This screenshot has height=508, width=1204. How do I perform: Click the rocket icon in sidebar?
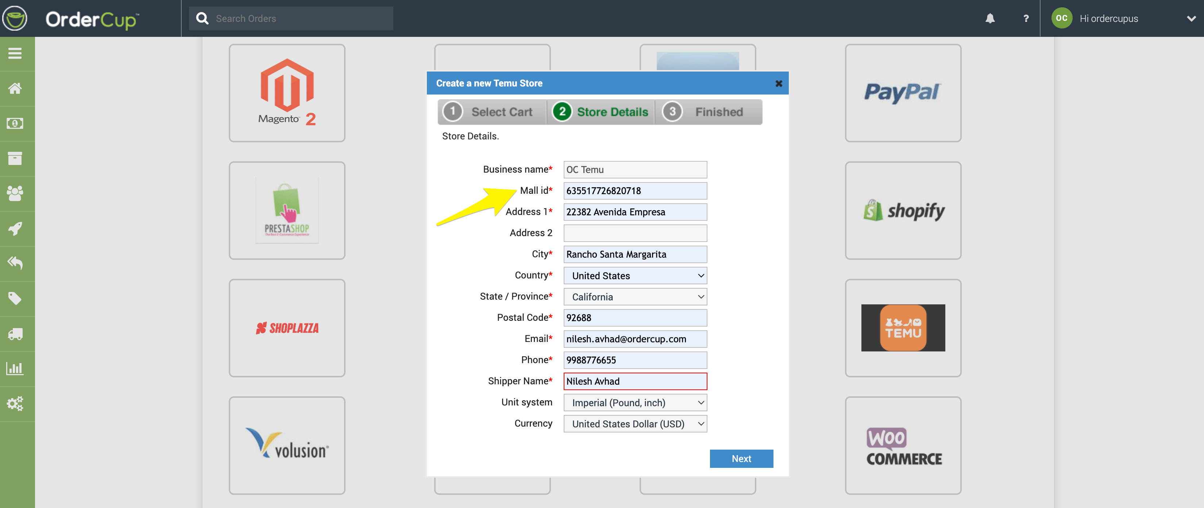[x=15, y=228]
